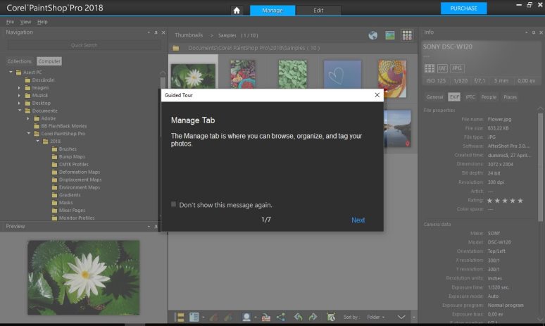Click the grid icon in Info header
Image resolution: width=545 pixels, height=326 pixels.
[430, 68]
